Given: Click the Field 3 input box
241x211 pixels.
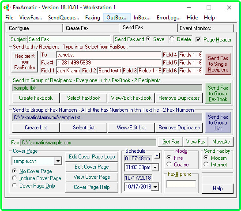Looking at the screenshot, I should pos(150,71).
